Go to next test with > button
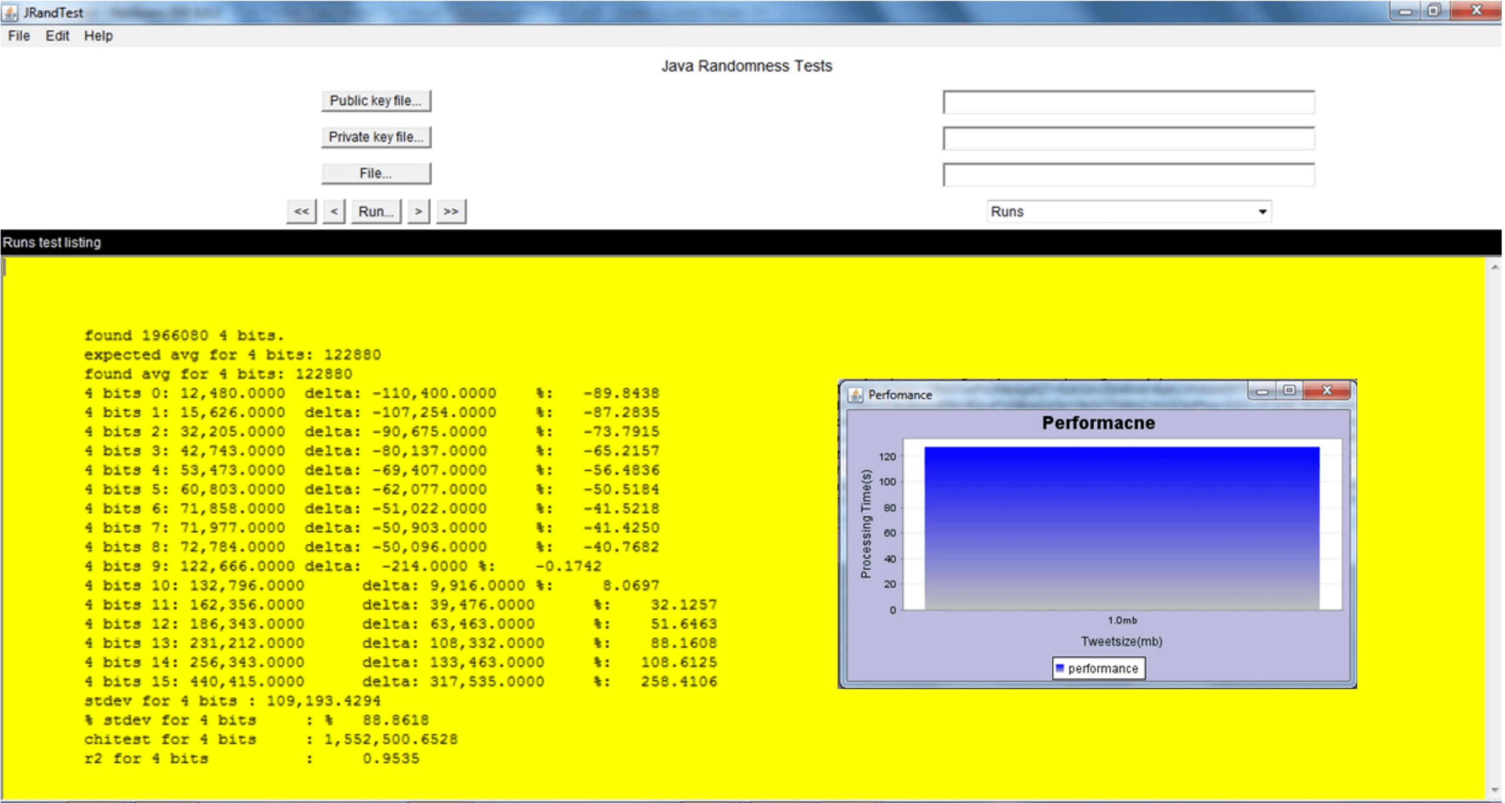1505x803 pixels. [418, 211]
